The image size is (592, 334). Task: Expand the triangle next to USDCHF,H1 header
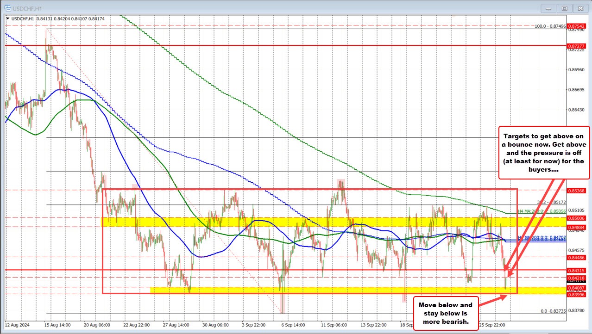7,19
